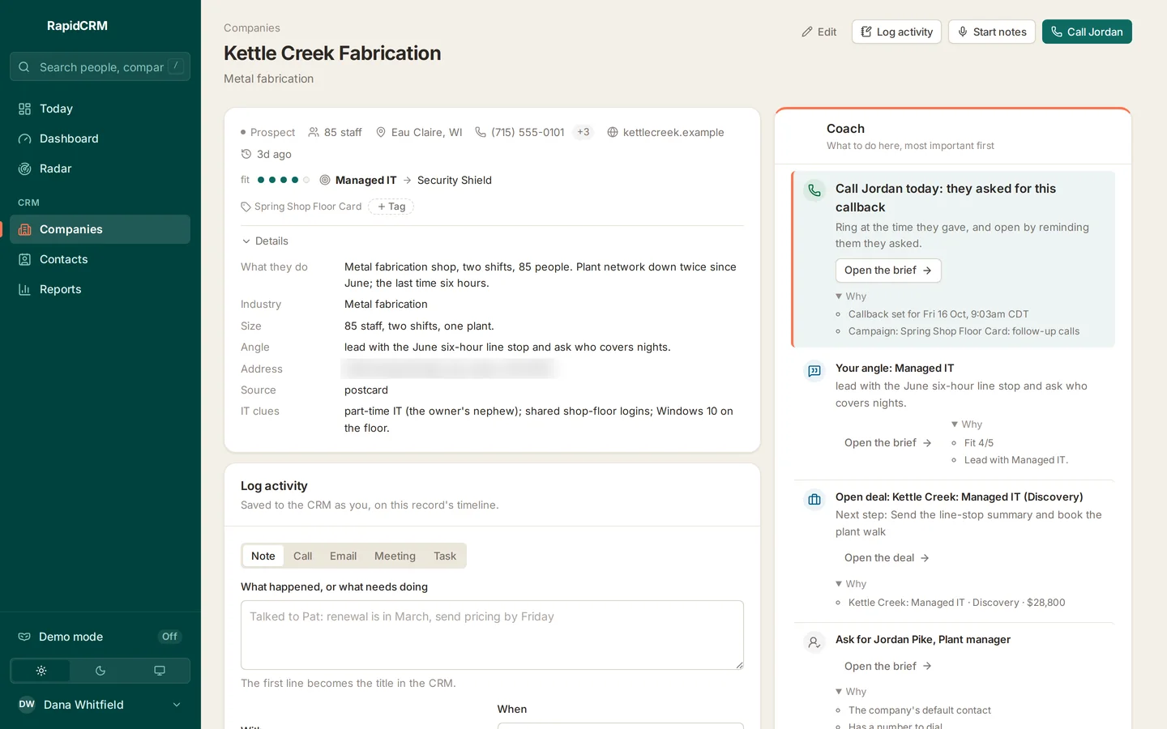
Task: Select the dark theme moon icon
Action: pos(100,671)
